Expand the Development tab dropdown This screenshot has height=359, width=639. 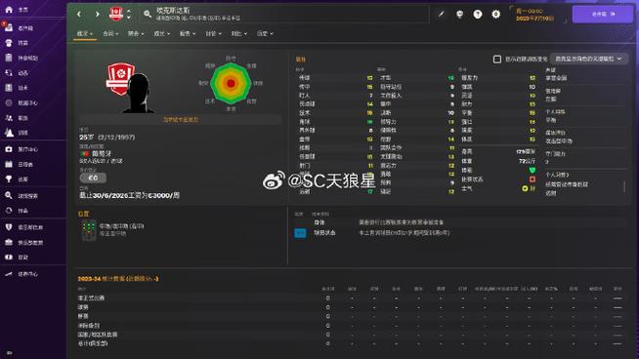[162, 34]
